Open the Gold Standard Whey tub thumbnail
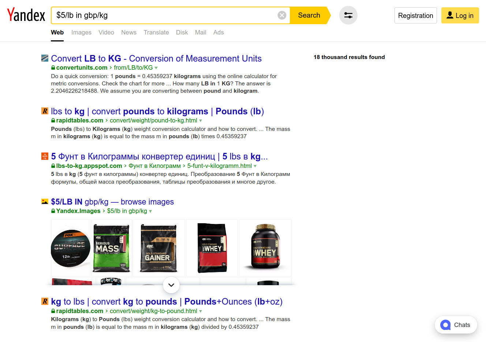Image resolution: width=486 pixels, height=342 pixels. 265,248
